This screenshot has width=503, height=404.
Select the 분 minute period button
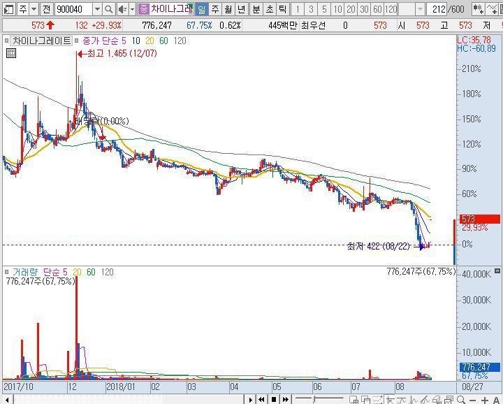pos(256,9)
